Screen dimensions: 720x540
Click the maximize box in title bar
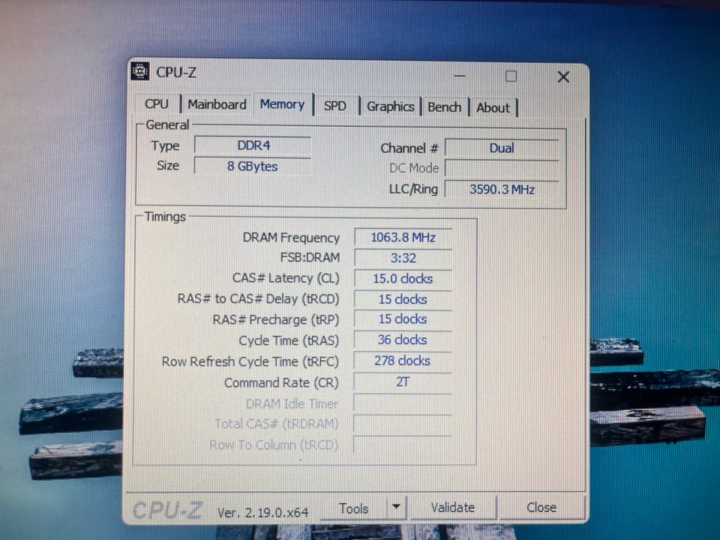coord(511,76)
